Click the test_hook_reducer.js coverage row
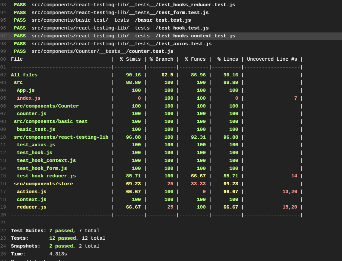 pos(156,176)
